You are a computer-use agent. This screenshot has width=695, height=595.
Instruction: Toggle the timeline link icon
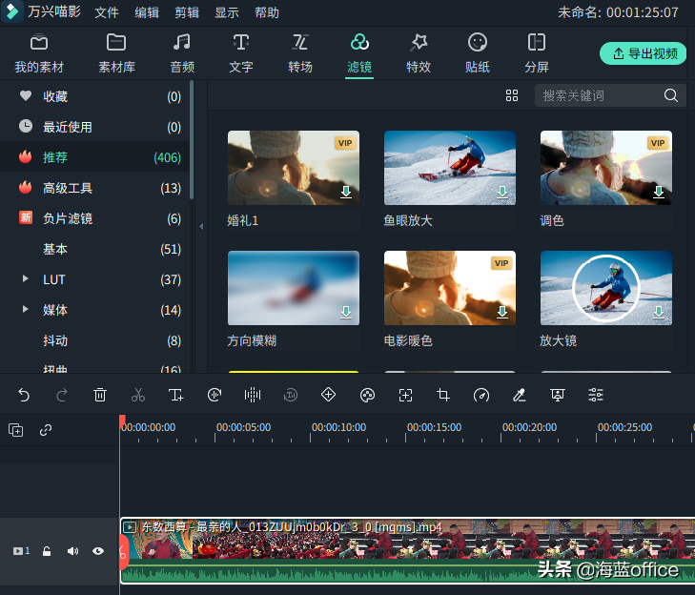coord(46,430)
